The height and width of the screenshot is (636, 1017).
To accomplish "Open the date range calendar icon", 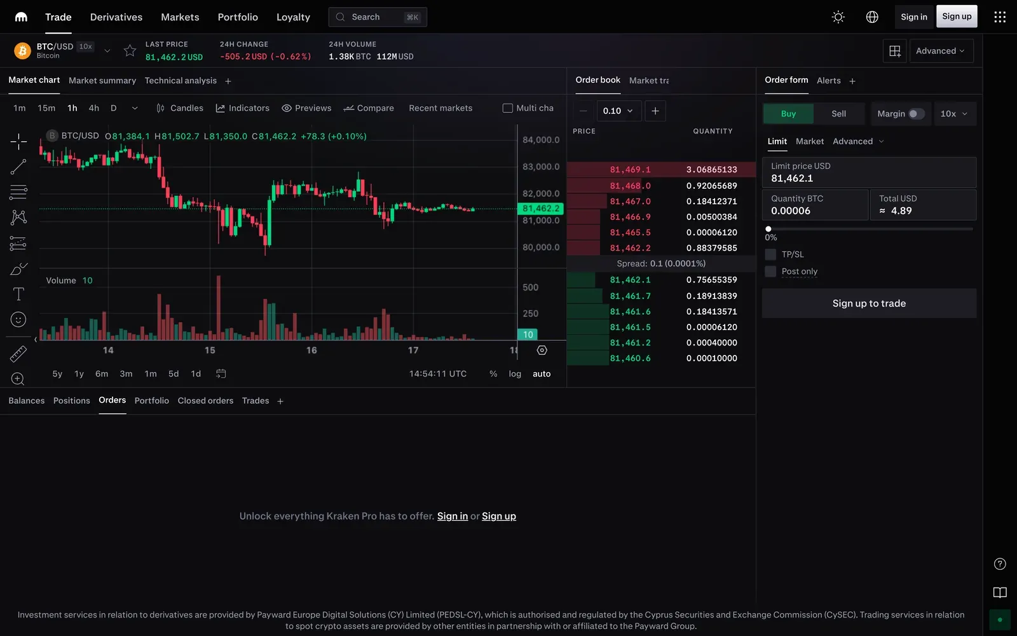I will click(221, 374).
